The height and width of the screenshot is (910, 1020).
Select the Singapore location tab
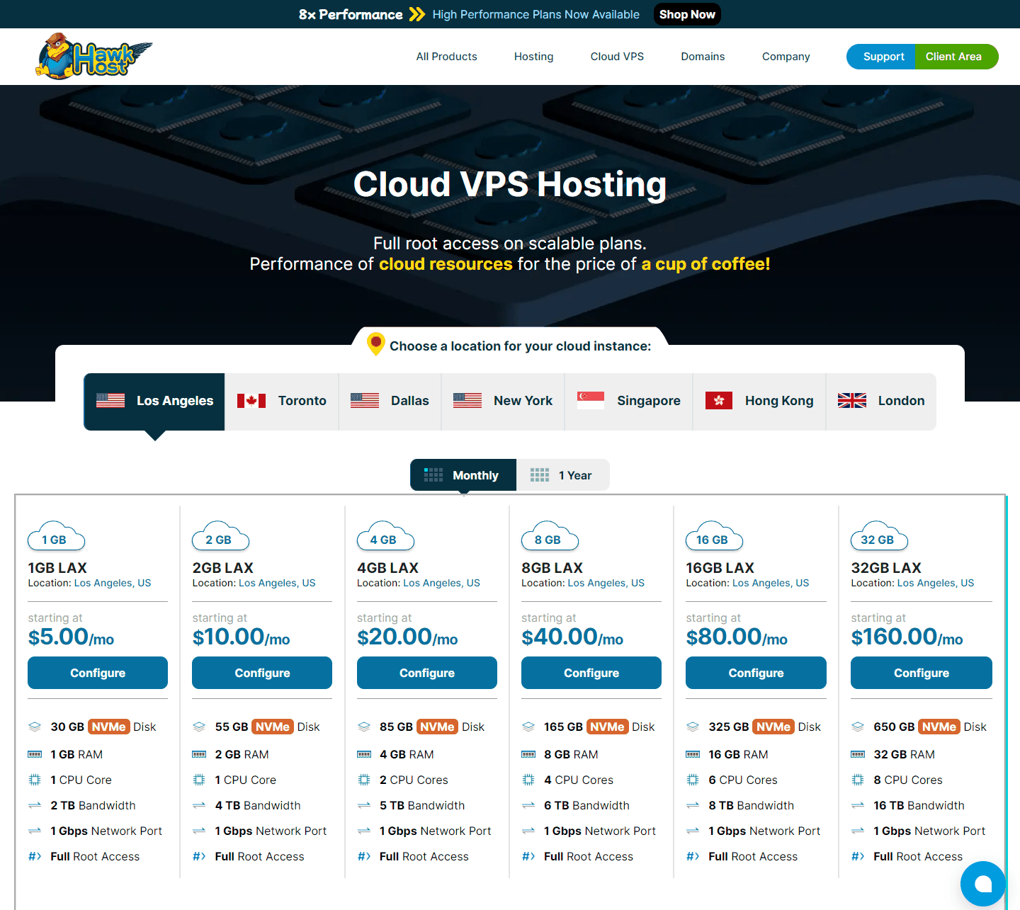[x=629, y=402]
